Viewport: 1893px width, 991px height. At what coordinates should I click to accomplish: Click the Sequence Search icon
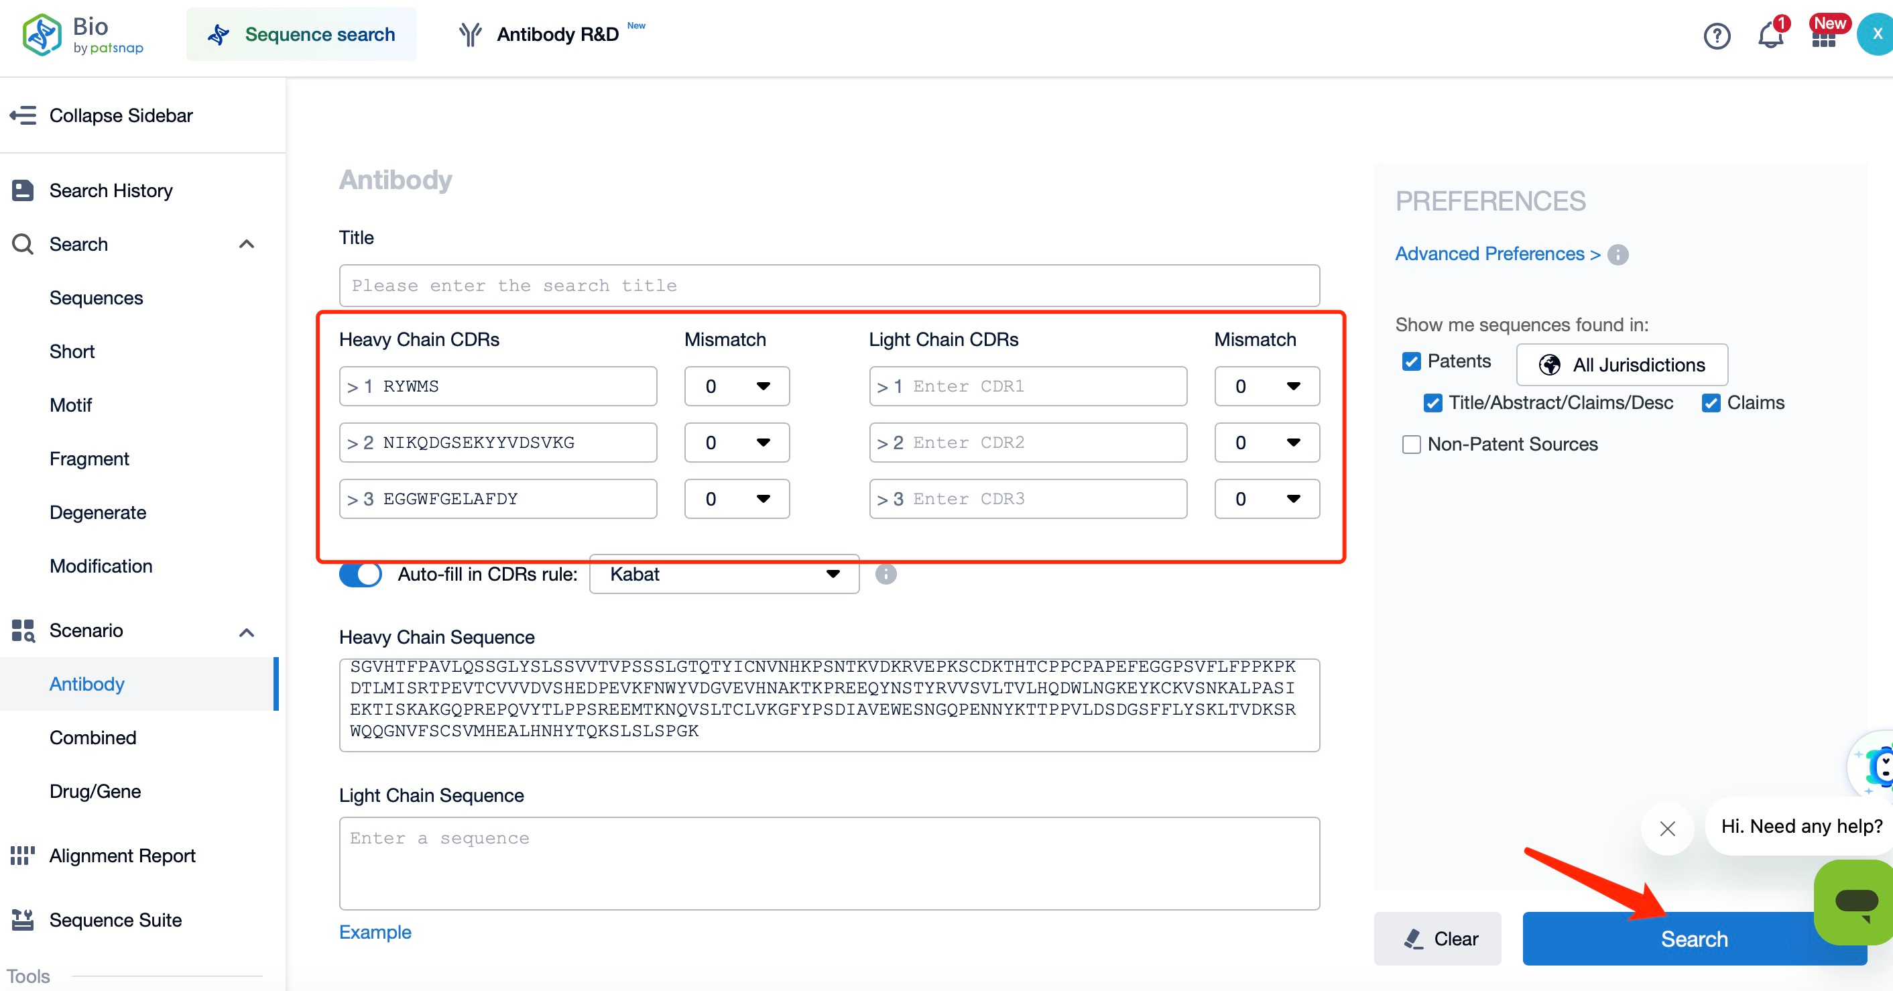click(x=217, y=34)
